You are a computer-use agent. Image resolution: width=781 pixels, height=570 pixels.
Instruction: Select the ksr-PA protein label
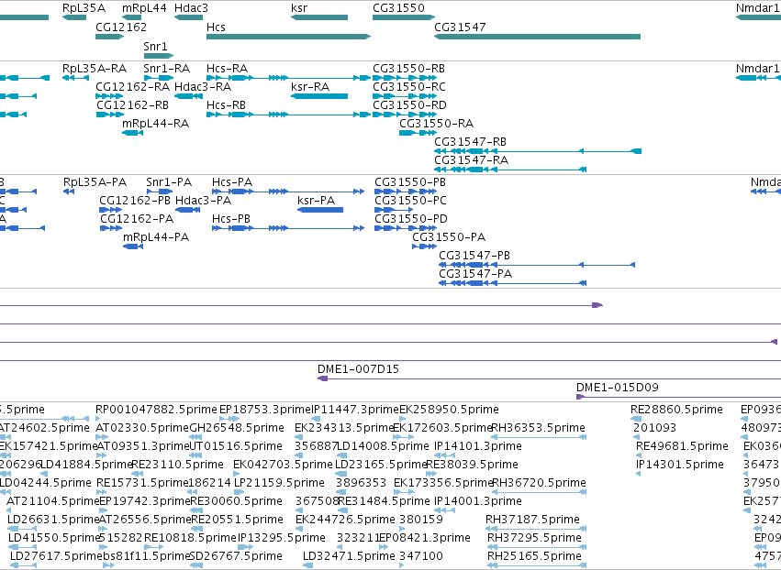click(x=317, y=201)
